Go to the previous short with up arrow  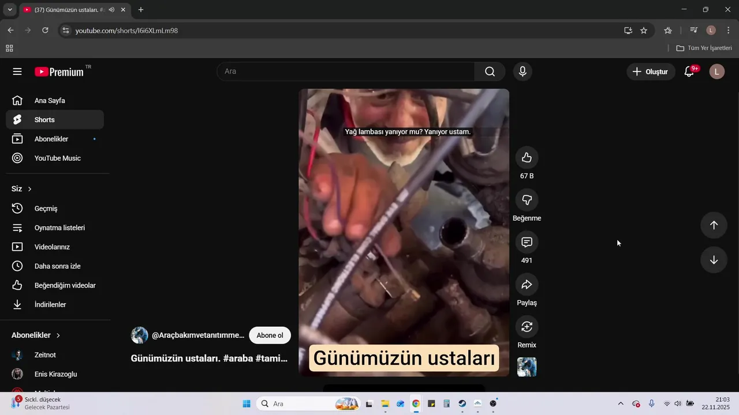pos(714,225)
